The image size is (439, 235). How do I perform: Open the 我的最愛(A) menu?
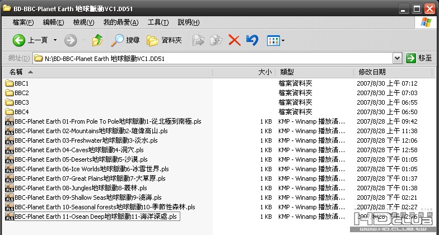(x=121, y=22)
